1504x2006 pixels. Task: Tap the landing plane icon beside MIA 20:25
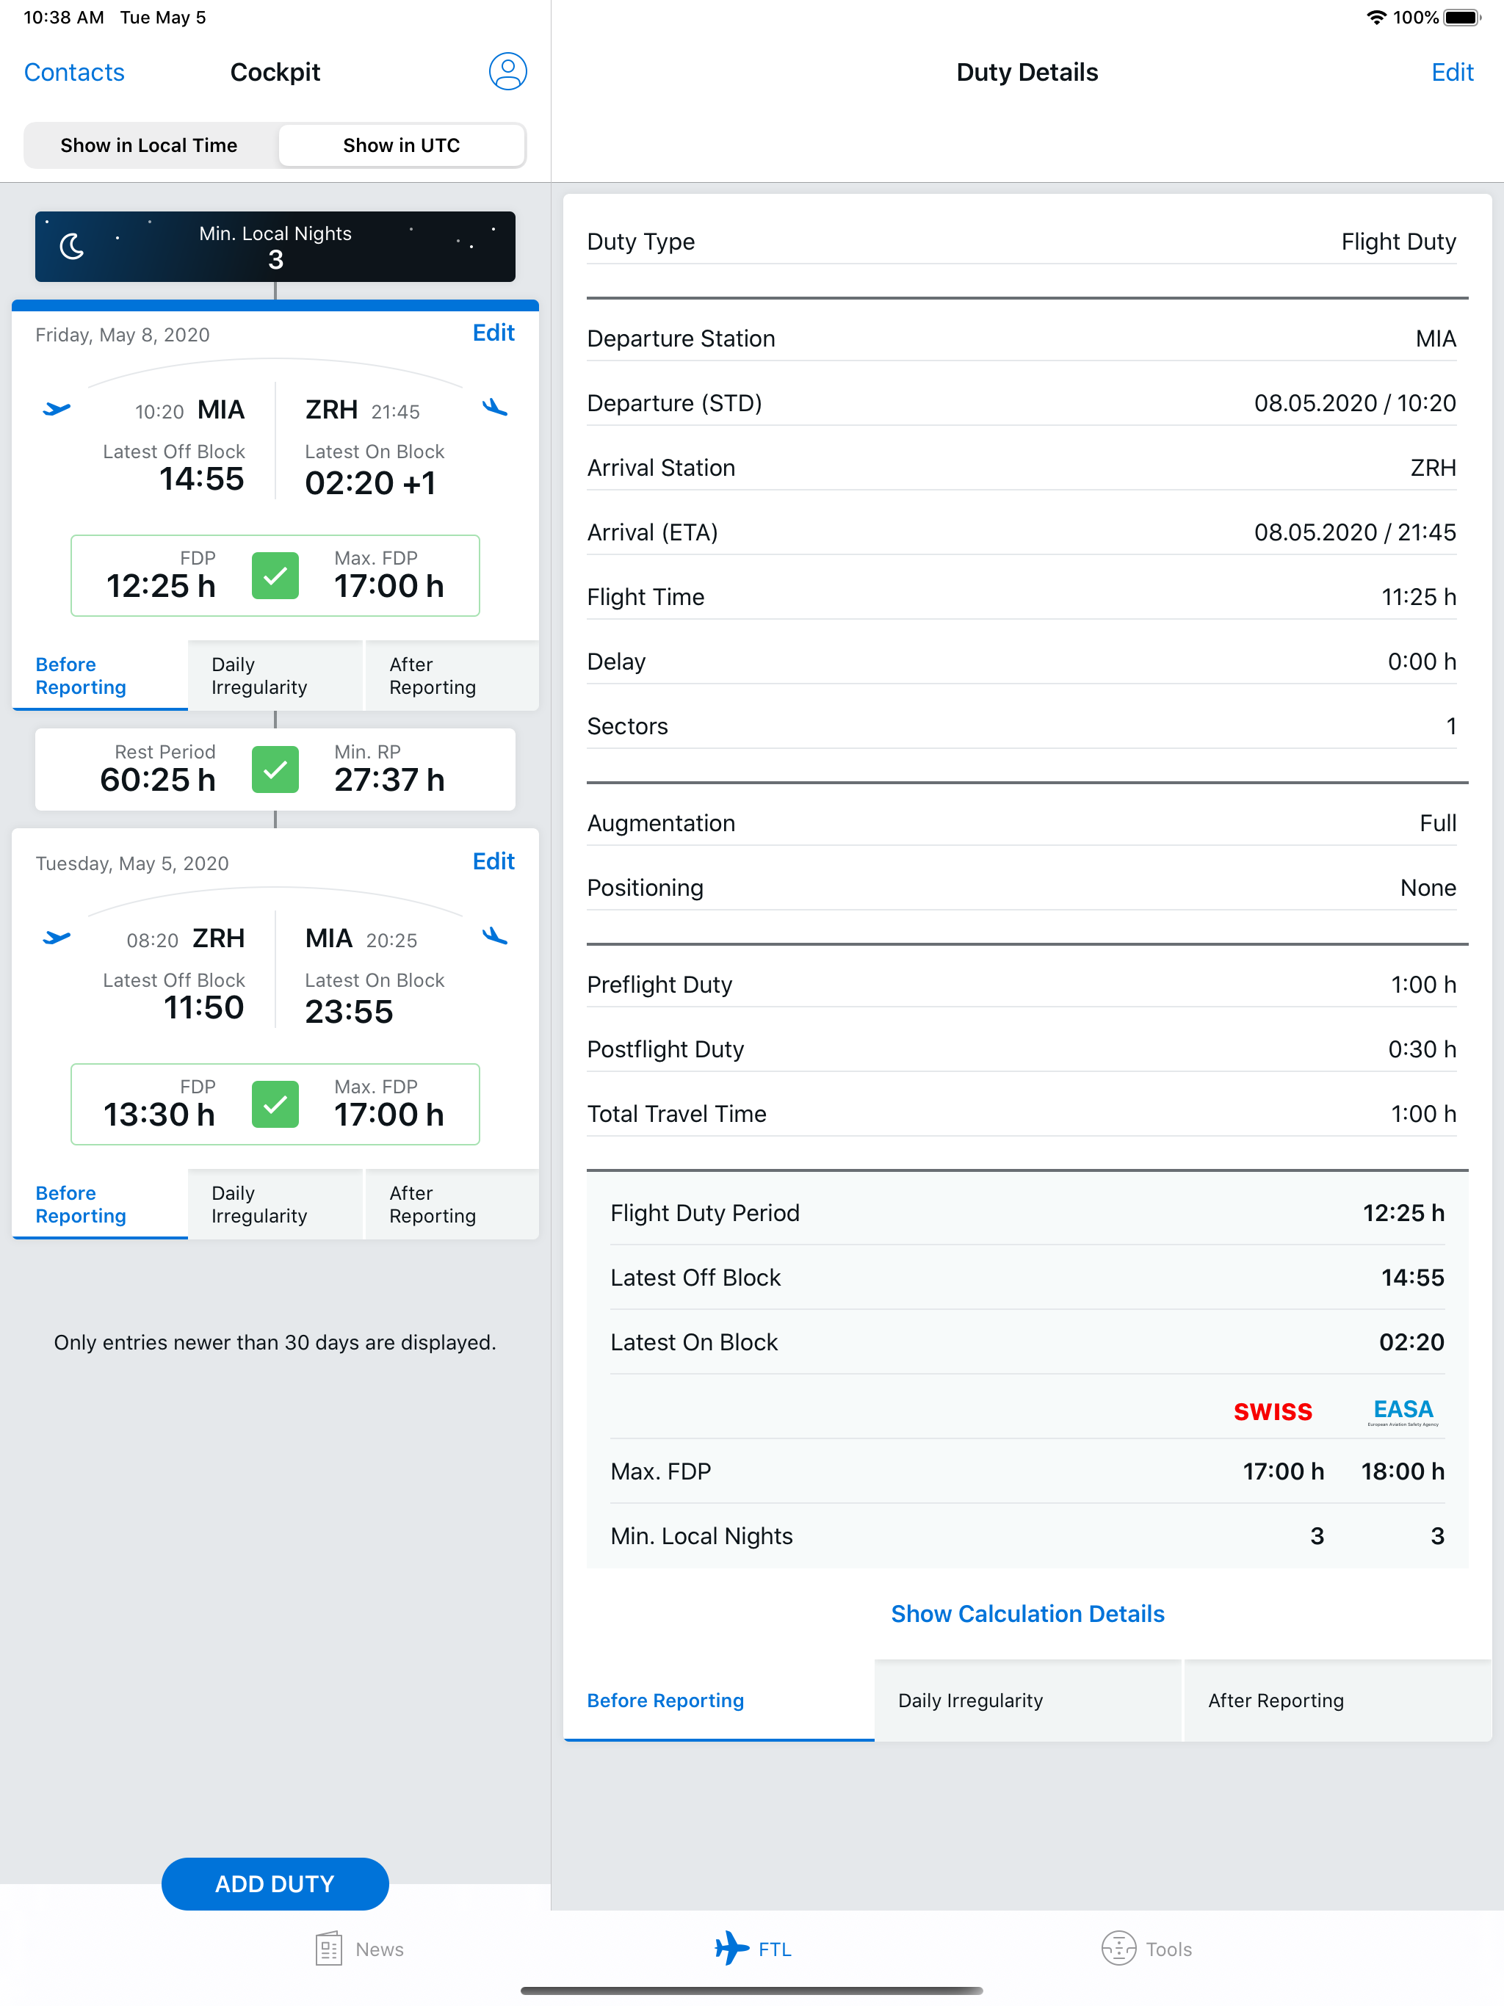pos(495,937)
